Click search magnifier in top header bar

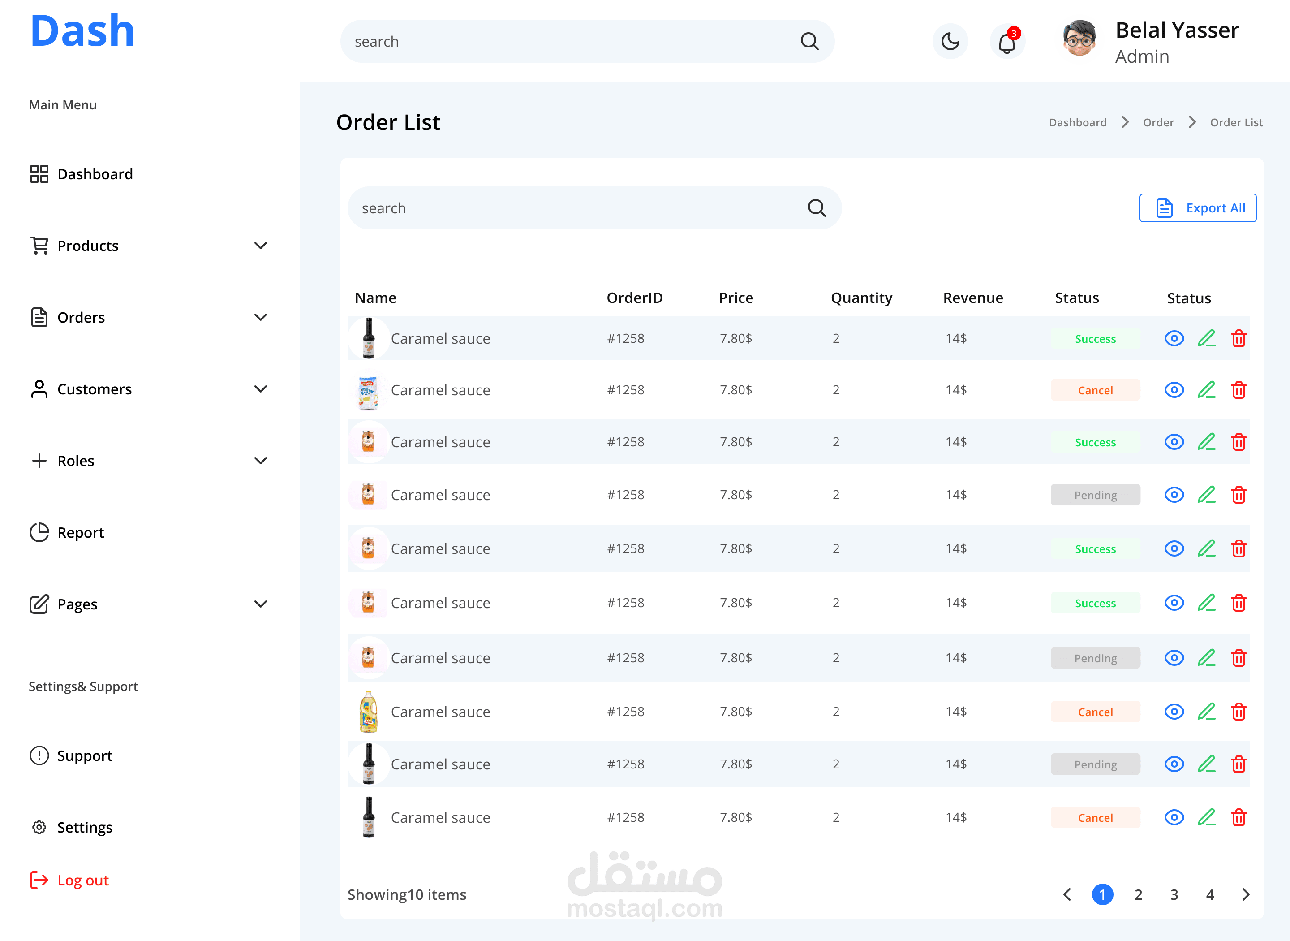coord(809,42)
